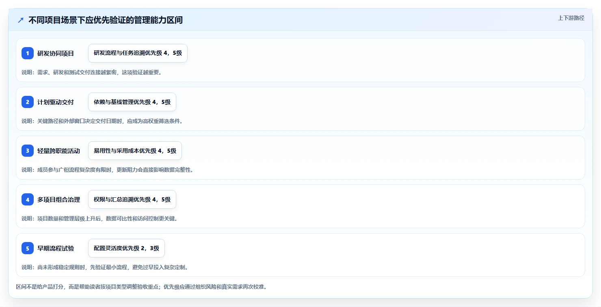Click the row title 早期流程试验
The image size is (601, 307).
(56, 248)
